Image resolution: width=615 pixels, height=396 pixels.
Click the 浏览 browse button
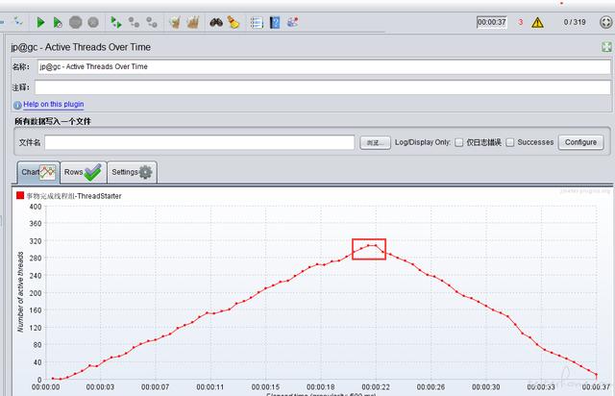coord(375,142)
